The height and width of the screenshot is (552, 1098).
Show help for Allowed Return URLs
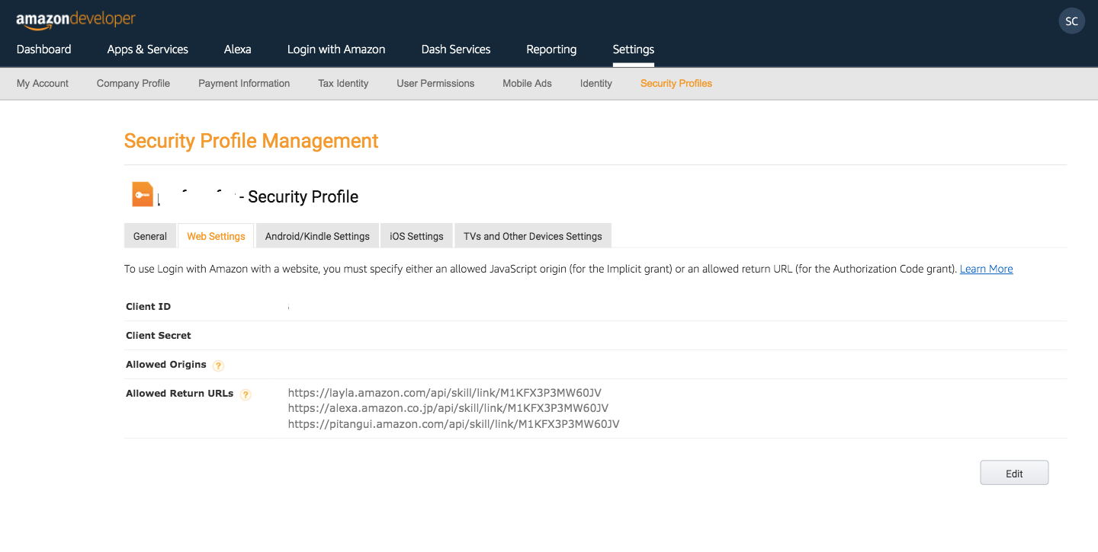246,394
